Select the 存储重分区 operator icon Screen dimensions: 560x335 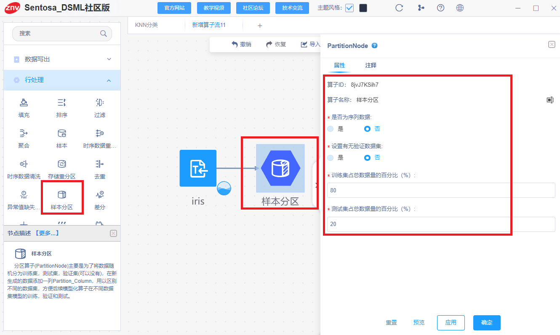pos(61,164)
